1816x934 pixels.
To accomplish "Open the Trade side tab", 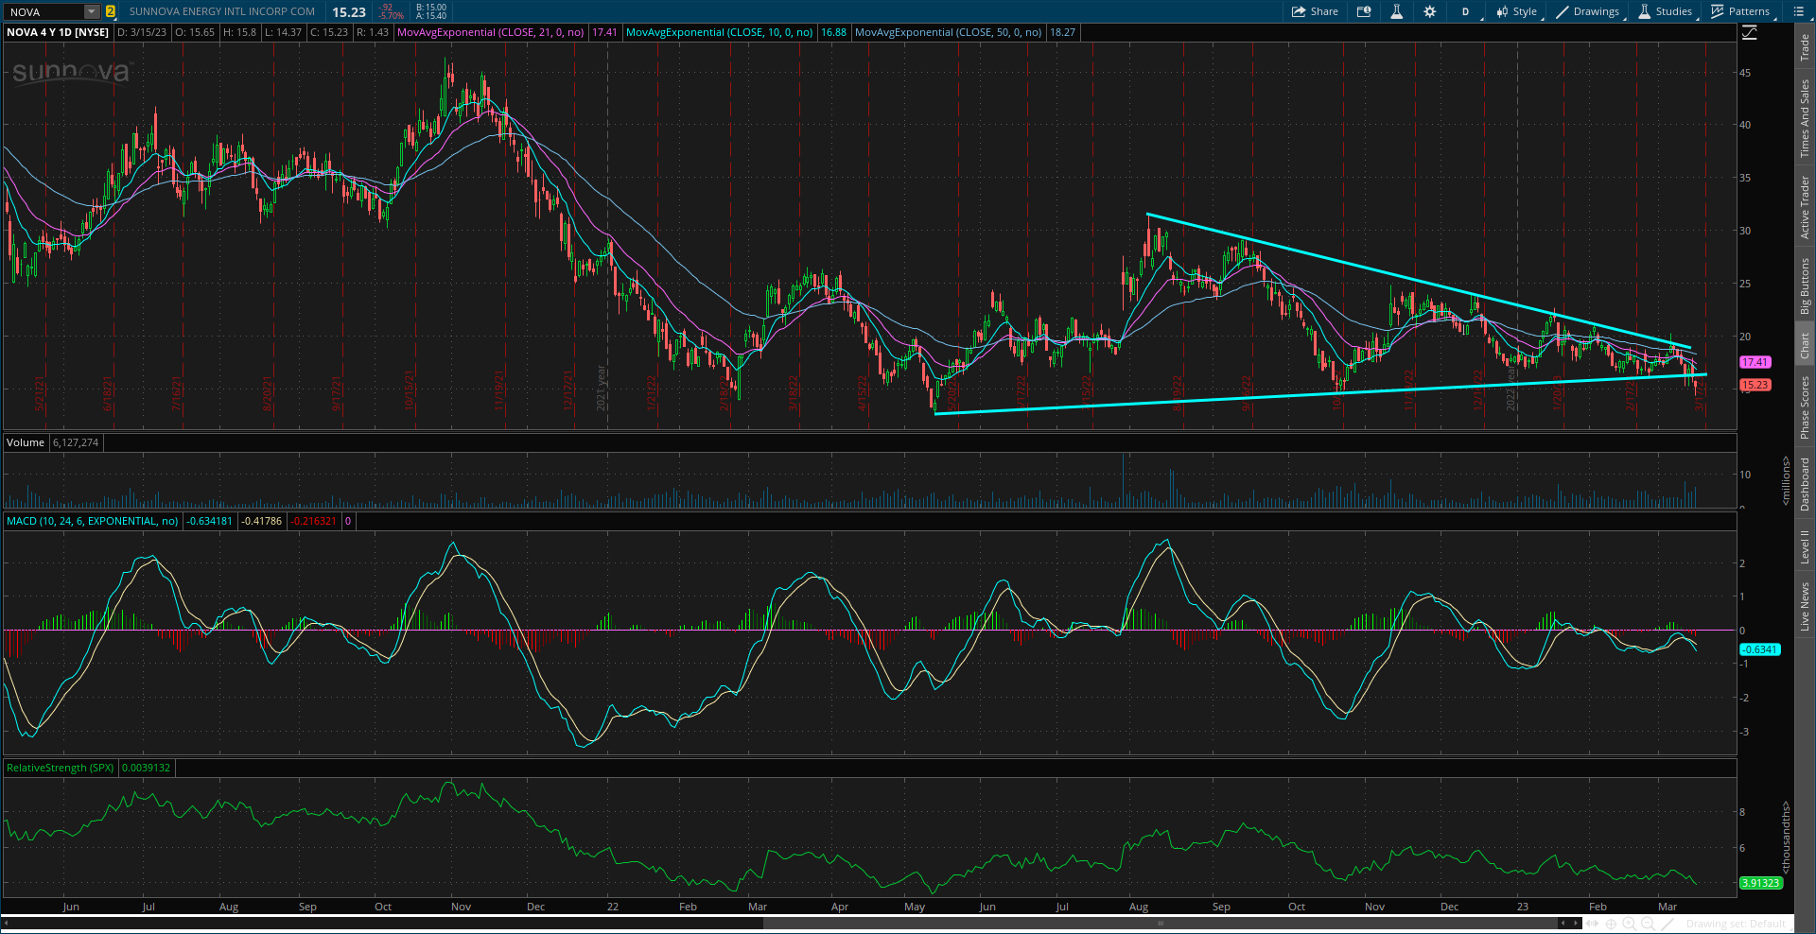I will [1805, 47].
